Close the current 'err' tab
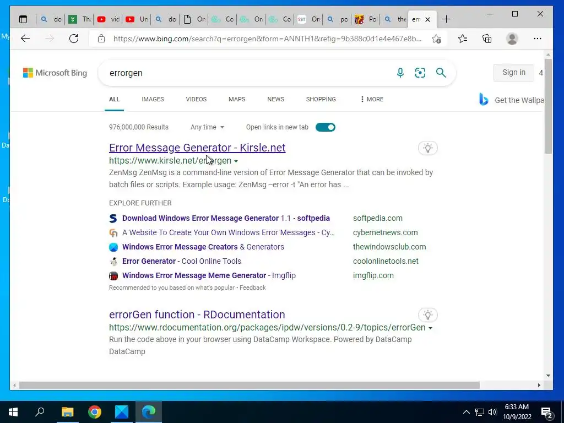This screenshot has width=564, height=423. 427,19
